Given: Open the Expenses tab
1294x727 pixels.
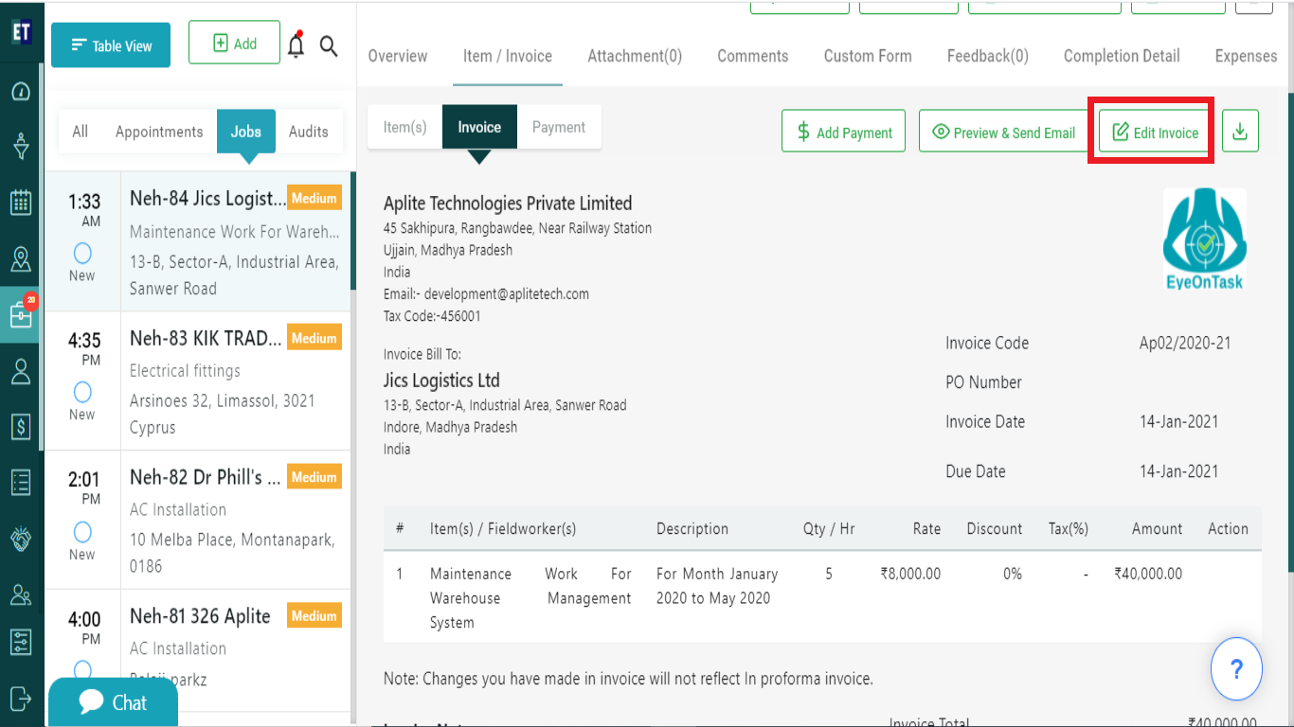Looking at the screenshot, I should 1247,56.
